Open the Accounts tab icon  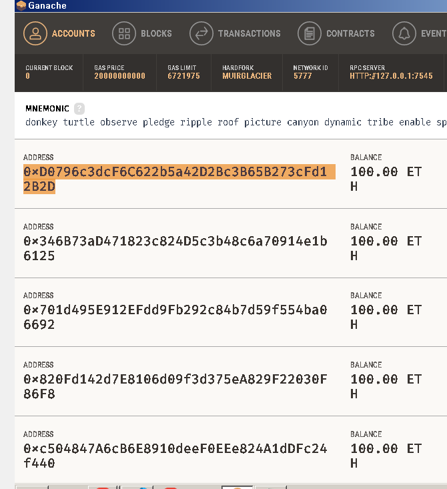(x=35, y=33)
